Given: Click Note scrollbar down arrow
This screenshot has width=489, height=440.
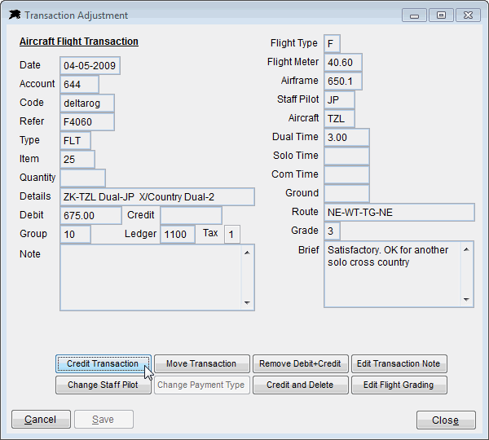Looking at the screenshot, I should 247,302.
